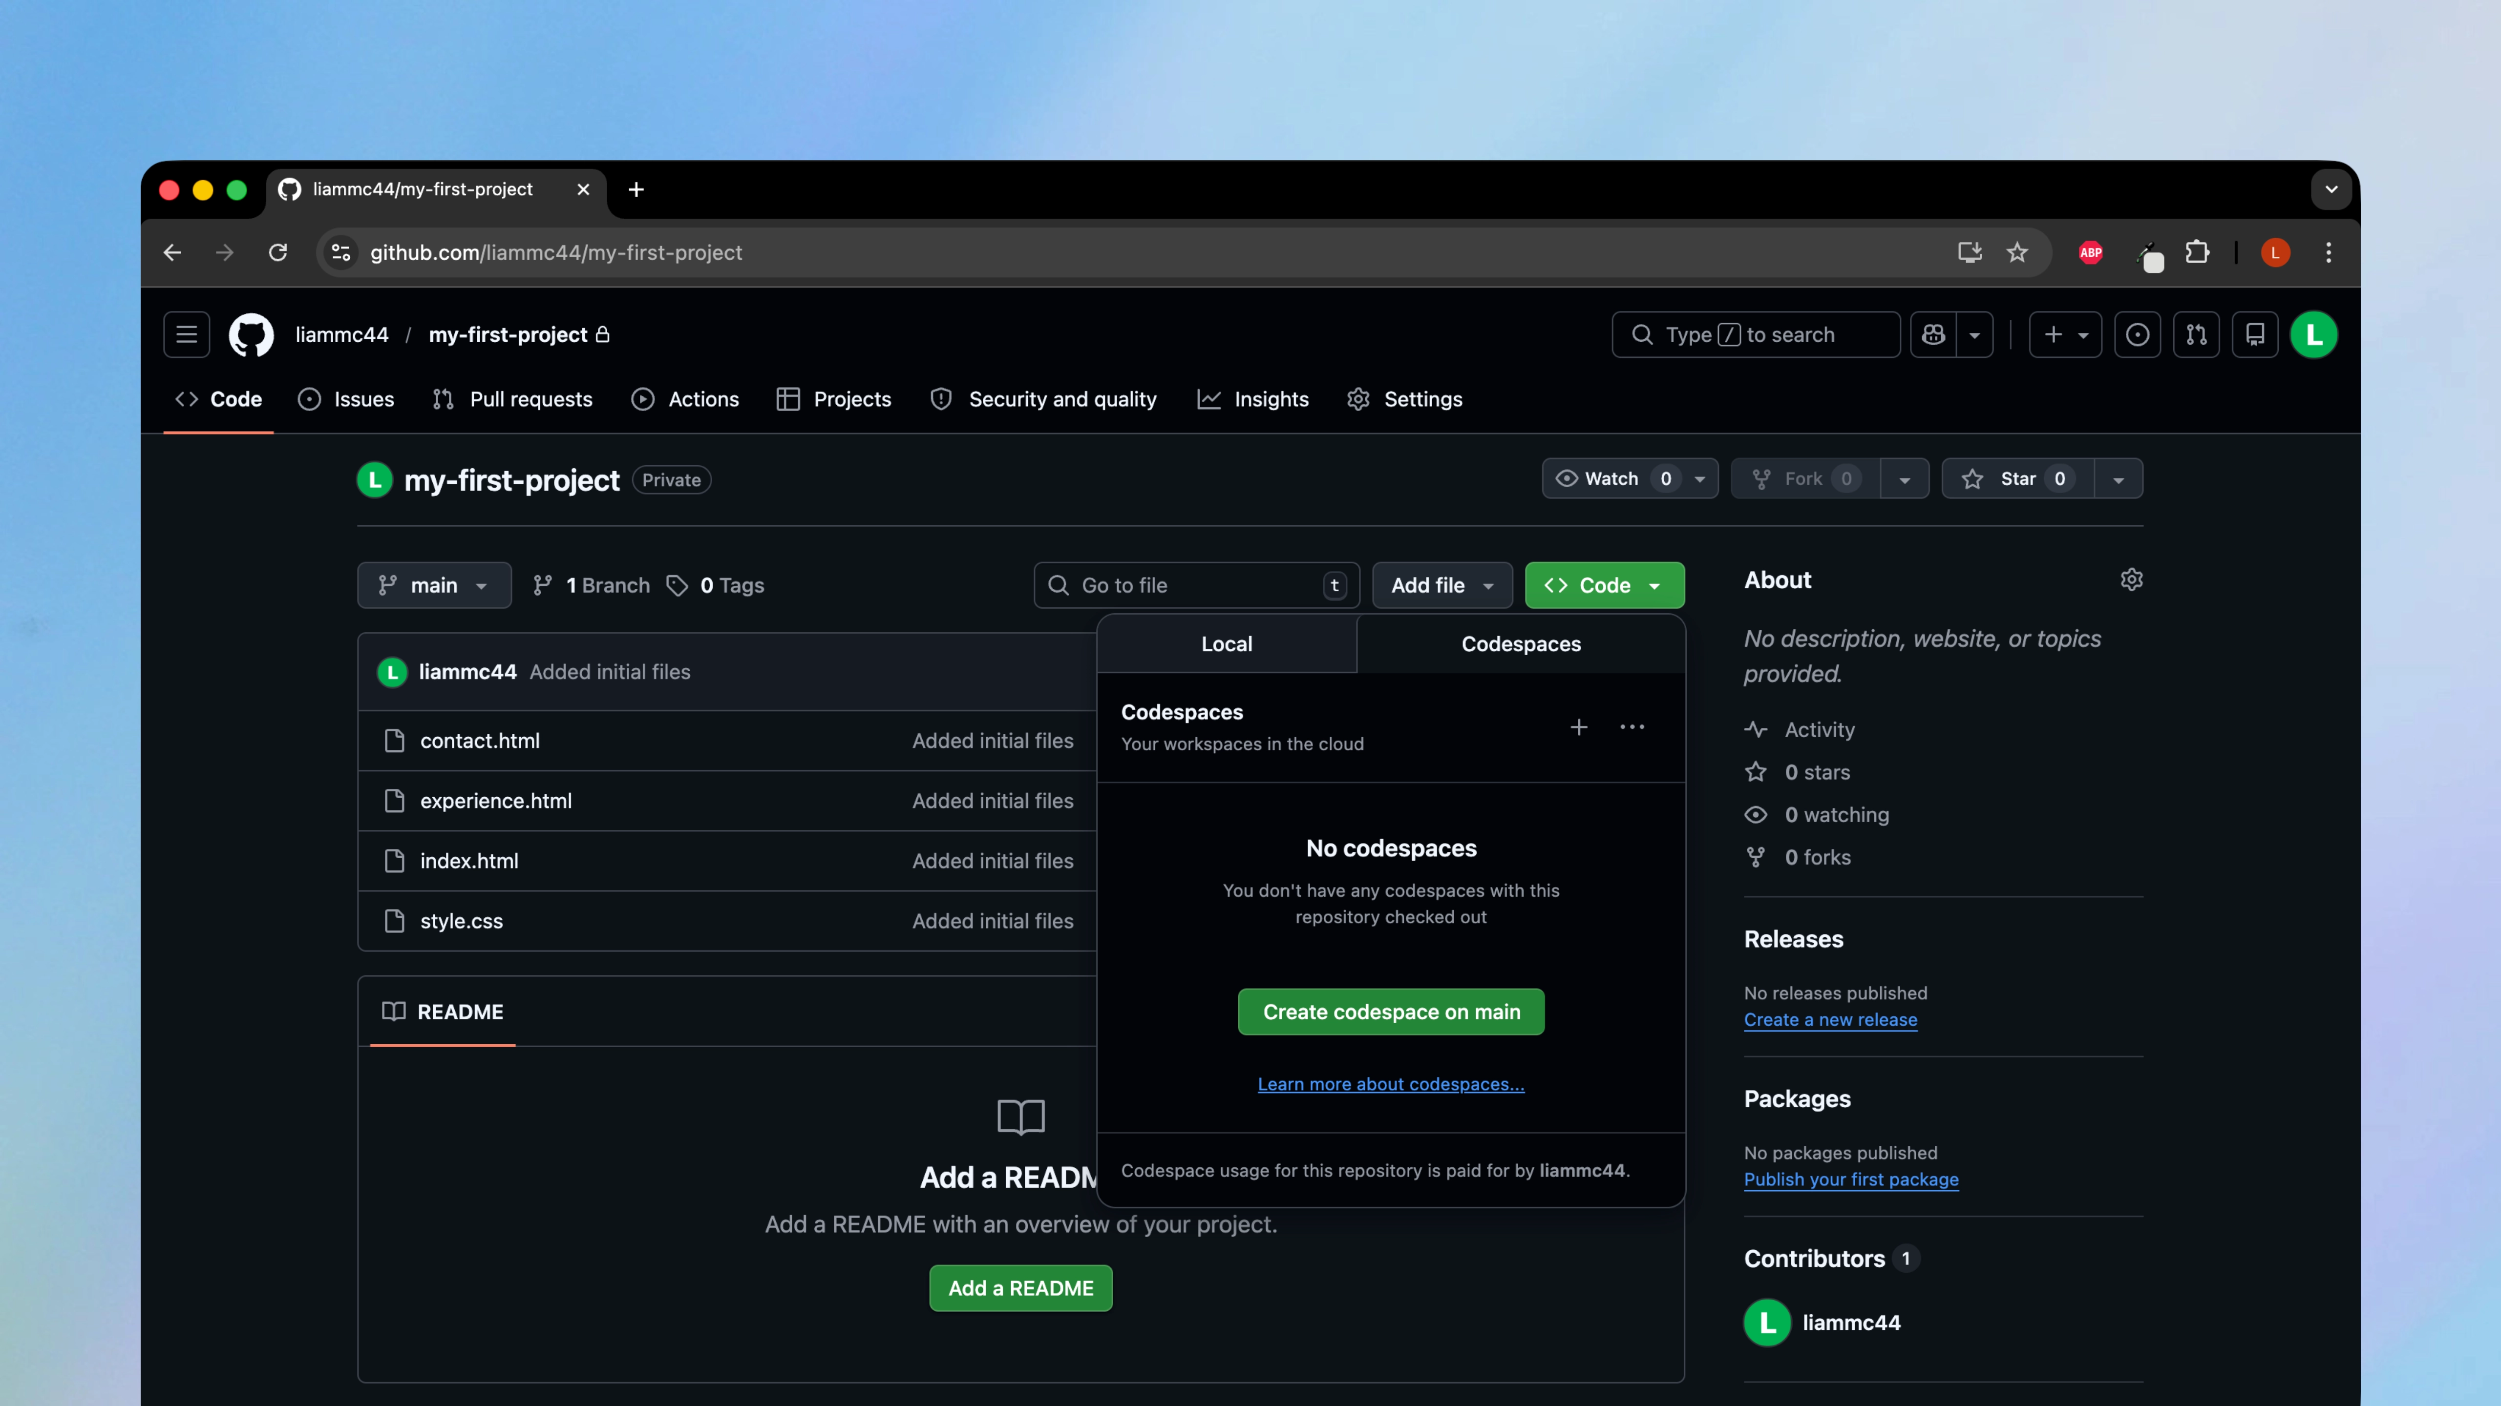Click Create codespace on main button
2501x1406 pixels.
click(x=1390, y=1012)
